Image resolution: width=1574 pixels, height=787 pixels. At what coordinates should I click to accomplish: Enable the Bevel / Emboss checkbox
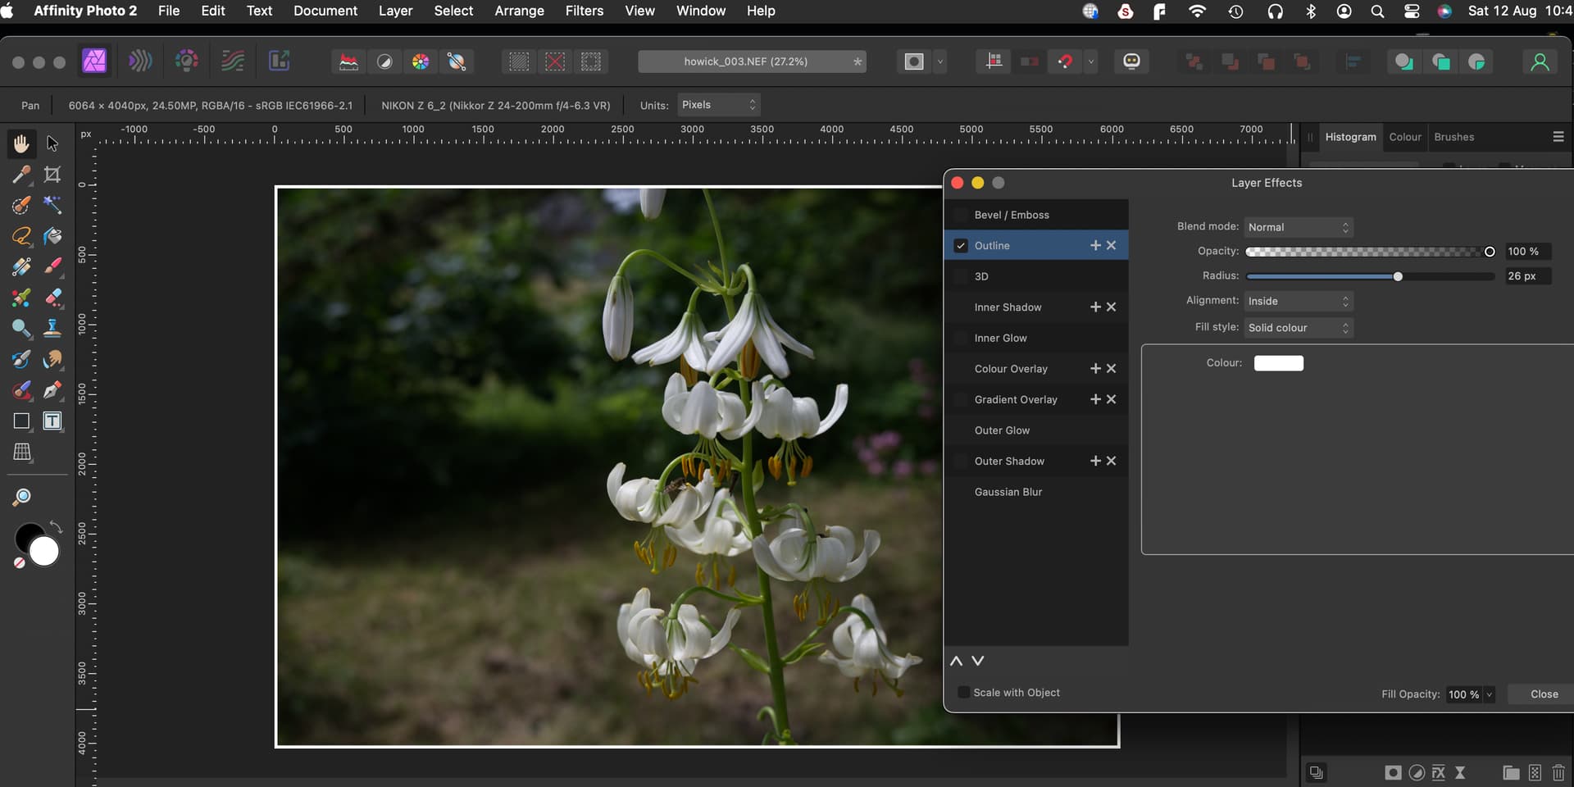coord(961,215)
